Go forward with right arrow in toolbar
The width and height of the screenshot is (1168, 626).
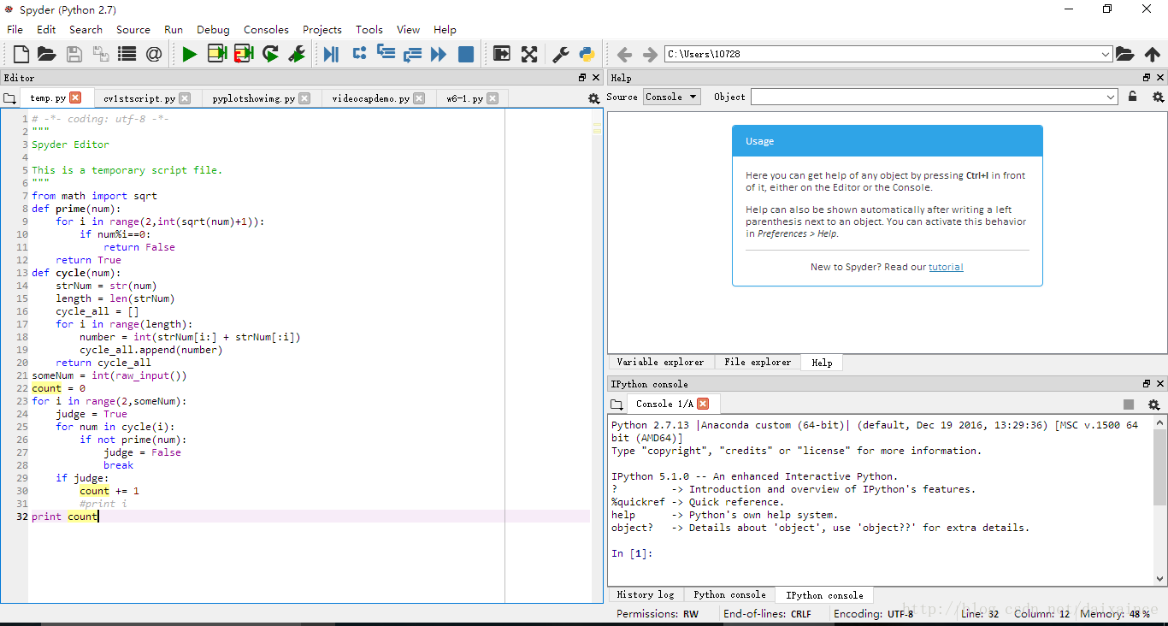tap(650, 54)
